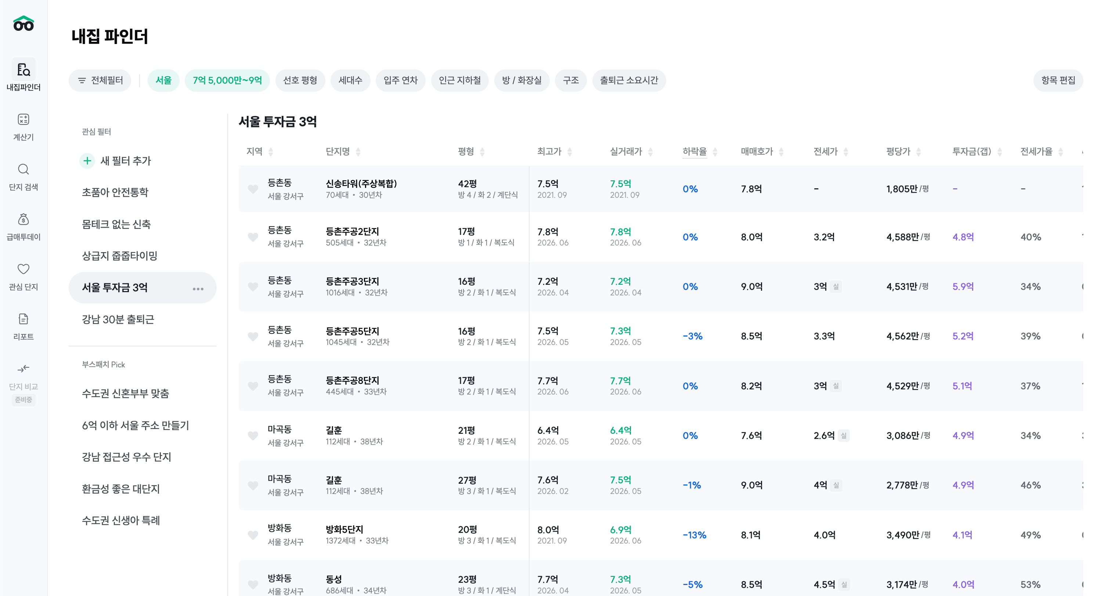Sort by 투자금(갭) column arrows

999,152
